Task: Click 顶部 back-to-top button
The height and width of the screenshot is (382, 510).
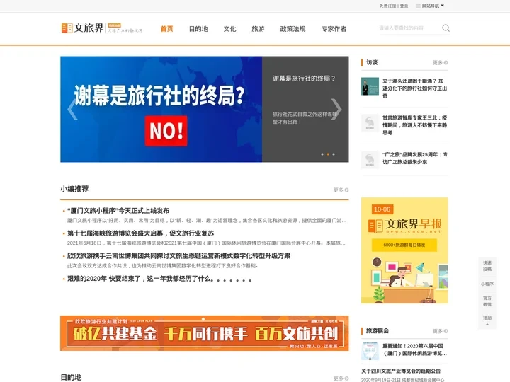Action: pos(487,320)
